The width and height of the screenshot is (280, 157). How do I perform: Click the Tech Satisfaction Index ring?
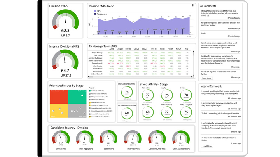pos(126,114)
